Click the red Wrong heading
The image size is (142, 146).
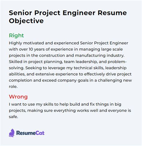18,97
